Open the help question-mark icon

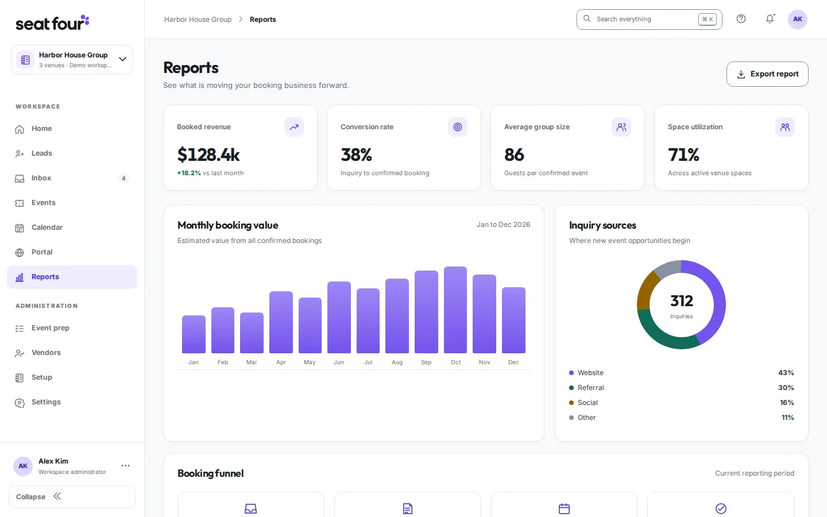741,19
